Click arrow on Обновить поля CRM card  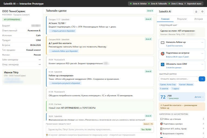(202, 64)
